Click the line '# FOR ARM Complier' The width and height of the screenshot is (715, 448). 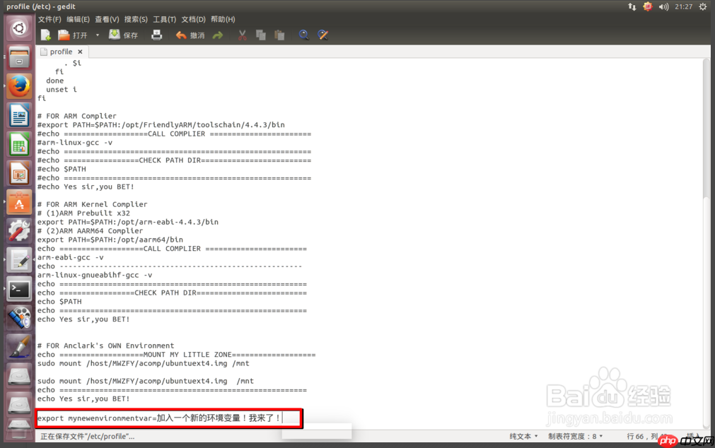pos(77,116)
